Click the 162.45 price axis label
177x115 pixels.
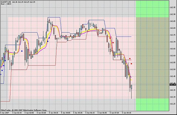click(x=173, y=76)
